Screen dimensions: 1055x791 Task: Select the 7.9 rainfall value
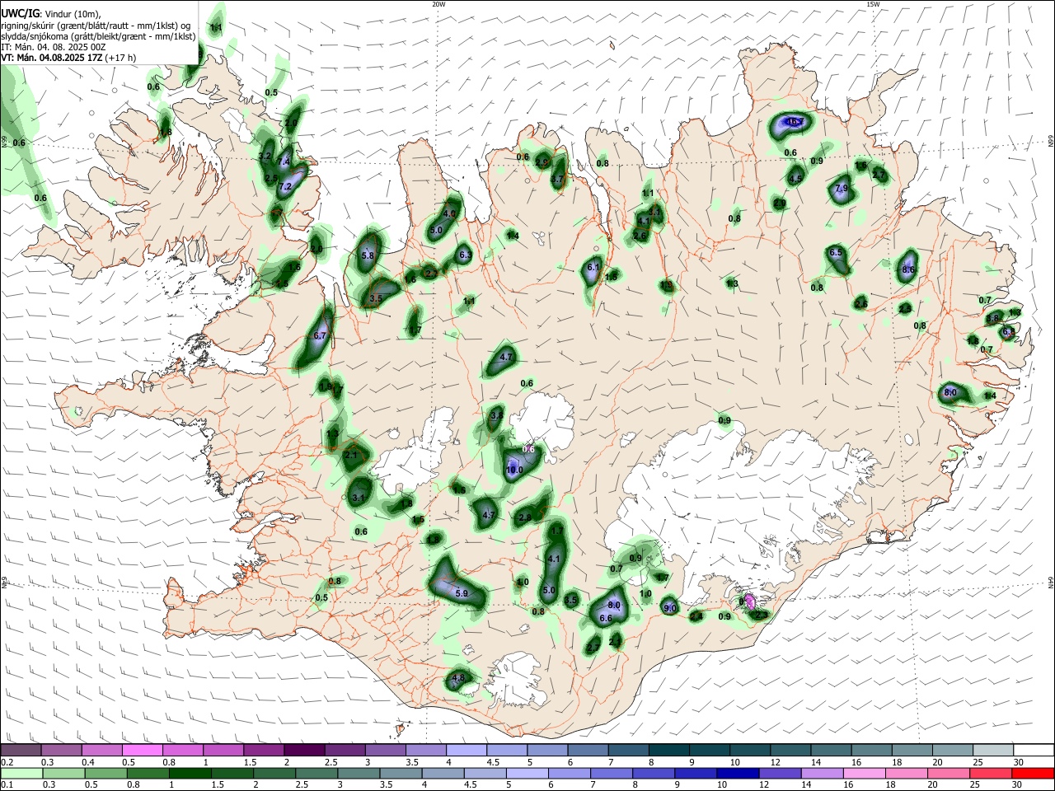tap(842, 189)
